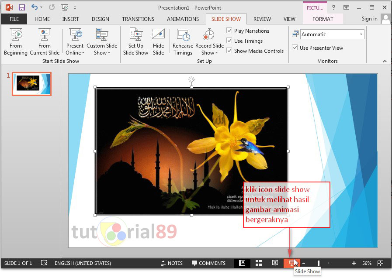Click the monitor icon beside Automatic
Viewport: 392px width, 278px height.
(295, 34)
